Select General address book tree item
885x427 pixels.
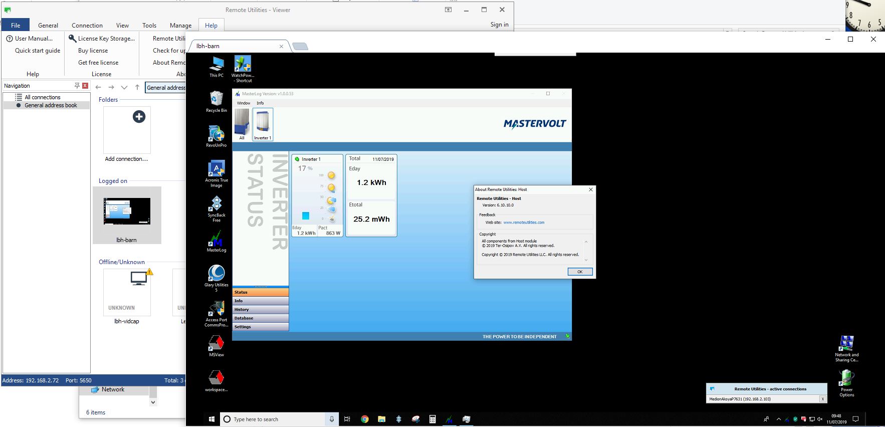point(51,105)
